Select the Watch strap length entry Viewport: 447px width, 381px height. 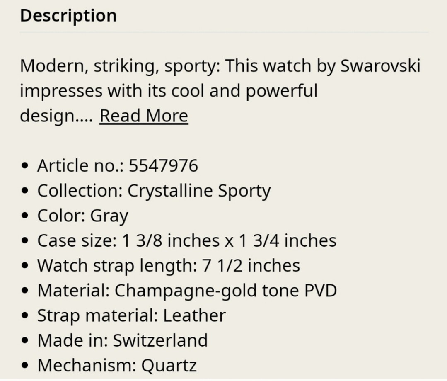pyautogui.click(x=169, y=266)
